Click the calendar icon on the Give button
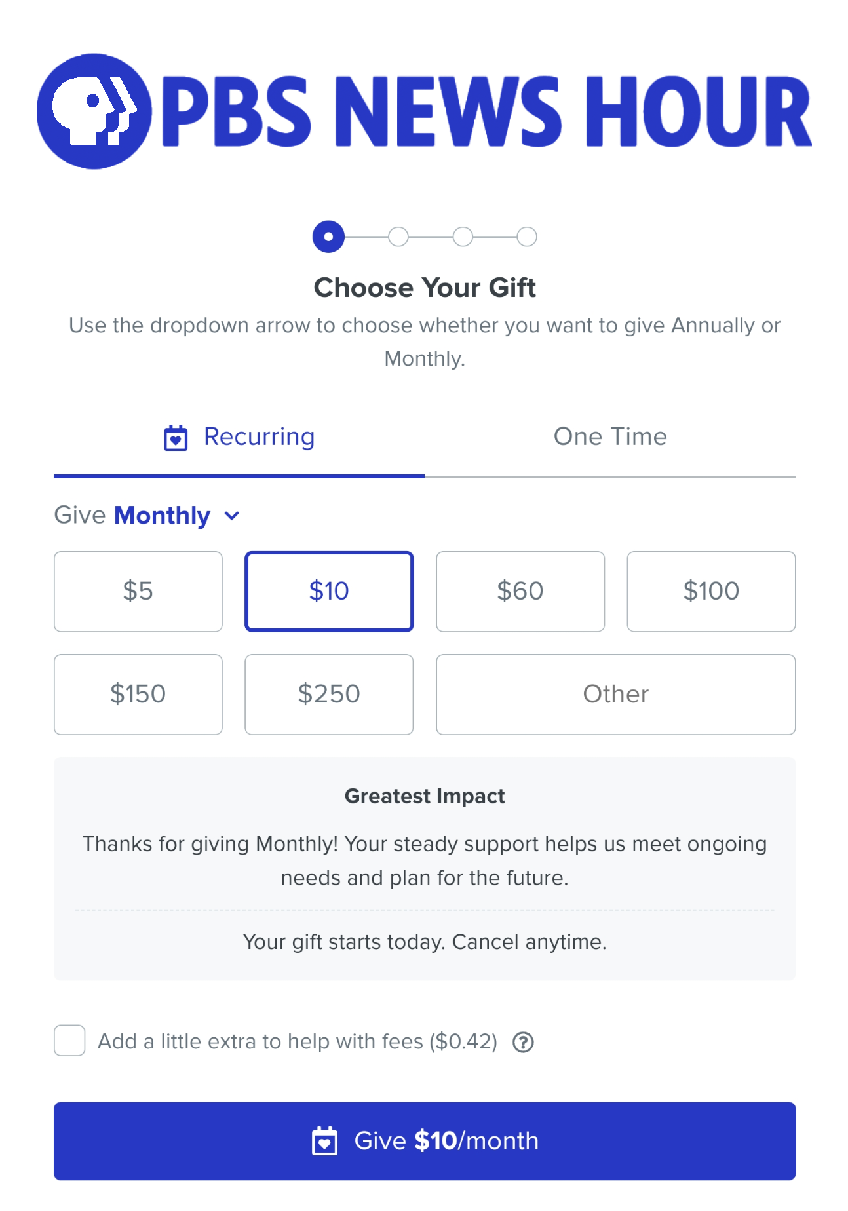848x1211 pixels. pos(324,1141)
